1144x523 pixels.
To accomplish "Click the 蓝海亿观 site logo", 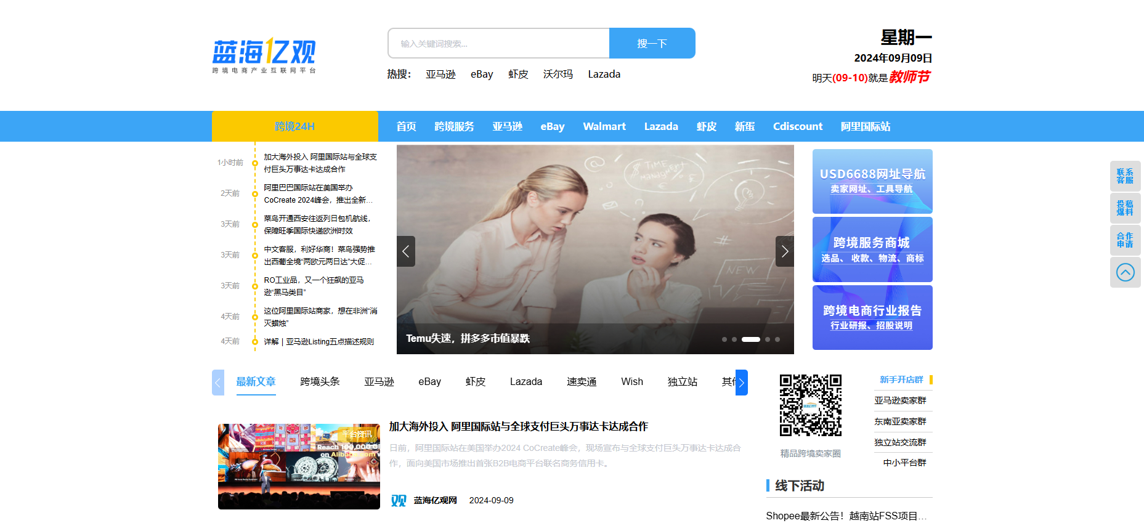I will tap(264, 55).
